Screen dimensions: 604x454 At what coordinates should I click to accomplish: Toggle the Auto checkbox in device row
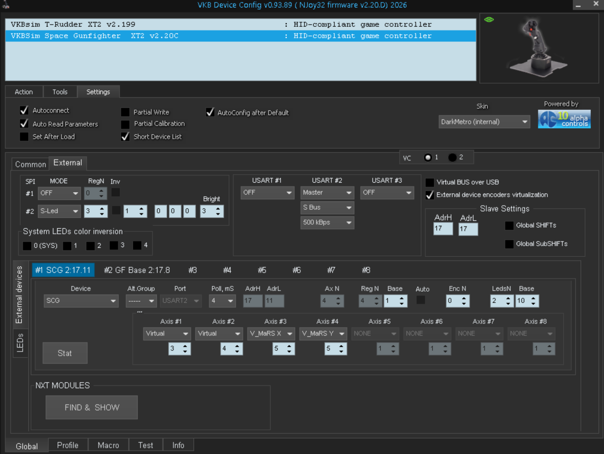[x=421, y=300]
